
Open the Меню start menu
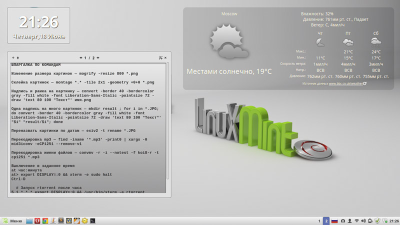tap(12, 221)
